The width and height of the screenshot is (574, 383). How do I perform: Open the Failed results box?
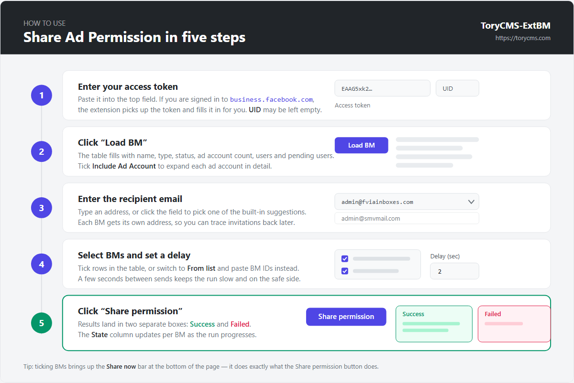(x=514, y=324)
